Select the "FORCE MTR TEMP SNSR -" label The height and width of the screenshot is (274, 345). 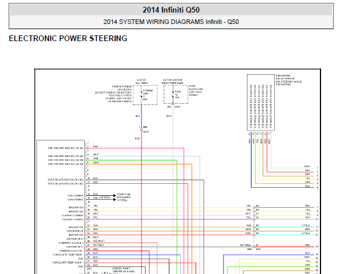(68, 255)
